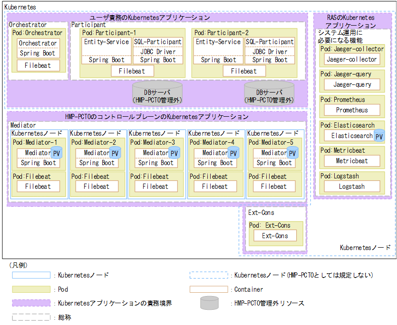Click the DBサーバ cylinder under Participant-1
Screen dimensions: 397x325
(x=156, y=92)
